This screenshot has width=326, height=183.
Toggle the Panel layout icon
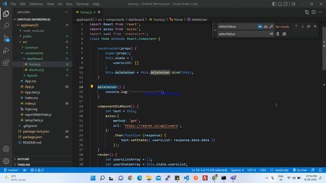pos(280,4)
